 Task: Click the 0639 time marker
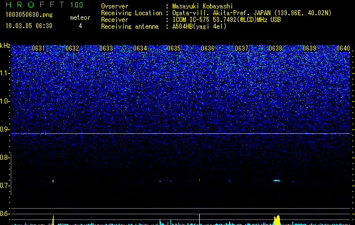point(309,48)
